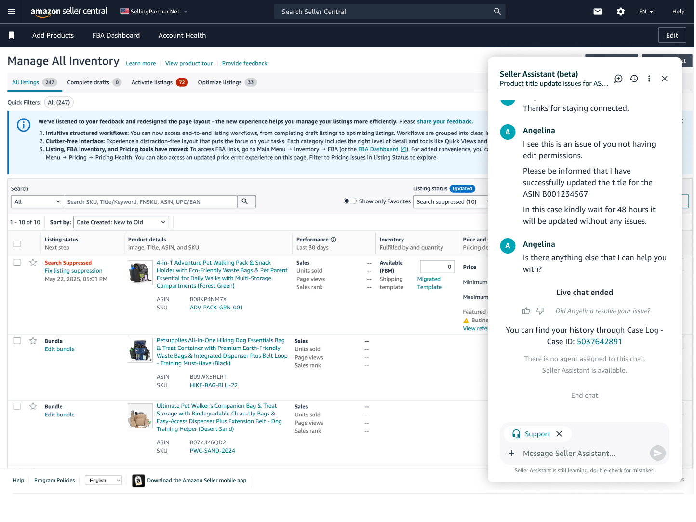
Task: Click Fix listing suppression link
Action: point(73,271)
